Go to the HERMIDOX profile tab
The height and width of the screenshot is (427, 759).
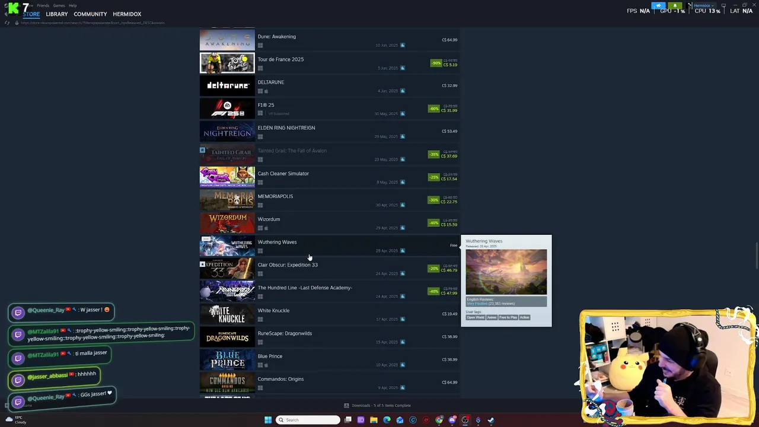coord(127,14)
